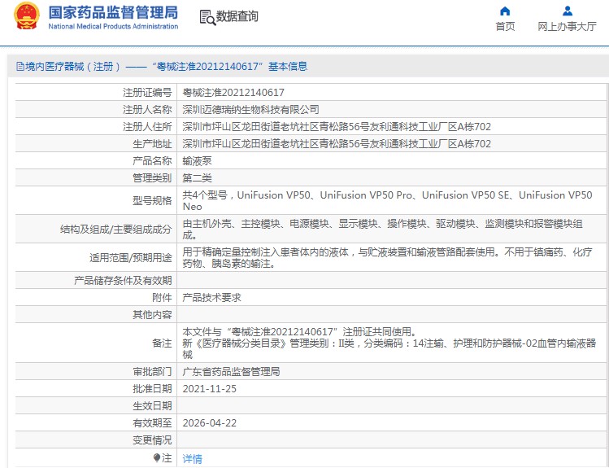Click the 结构及组成/主要组成成分 label

pos(115,230)
